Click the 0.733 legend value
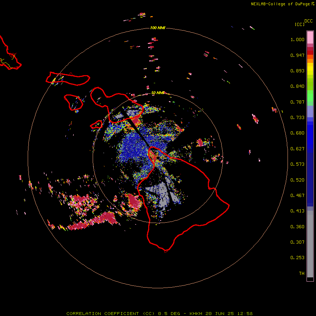316x316 pixels. coord(297,118)
